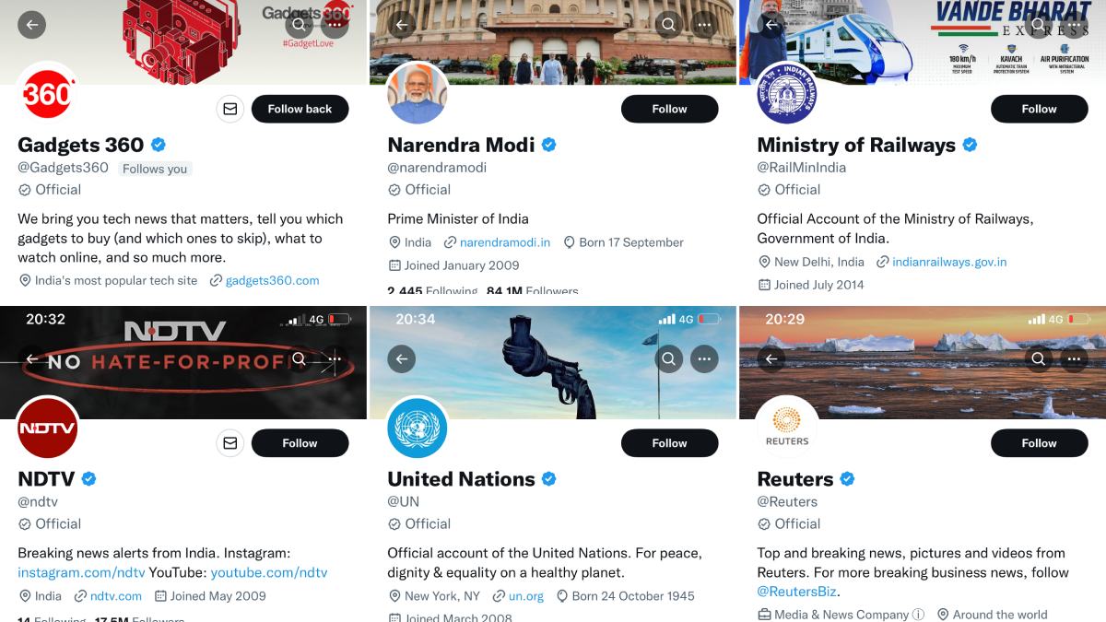Click the Follow back button on Gadgets 360

[300, 109]
